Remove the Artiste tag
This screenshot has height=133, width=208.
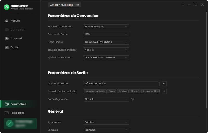(127, 92)
